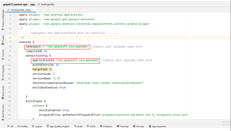Open the Build output panel

point(78,126)
